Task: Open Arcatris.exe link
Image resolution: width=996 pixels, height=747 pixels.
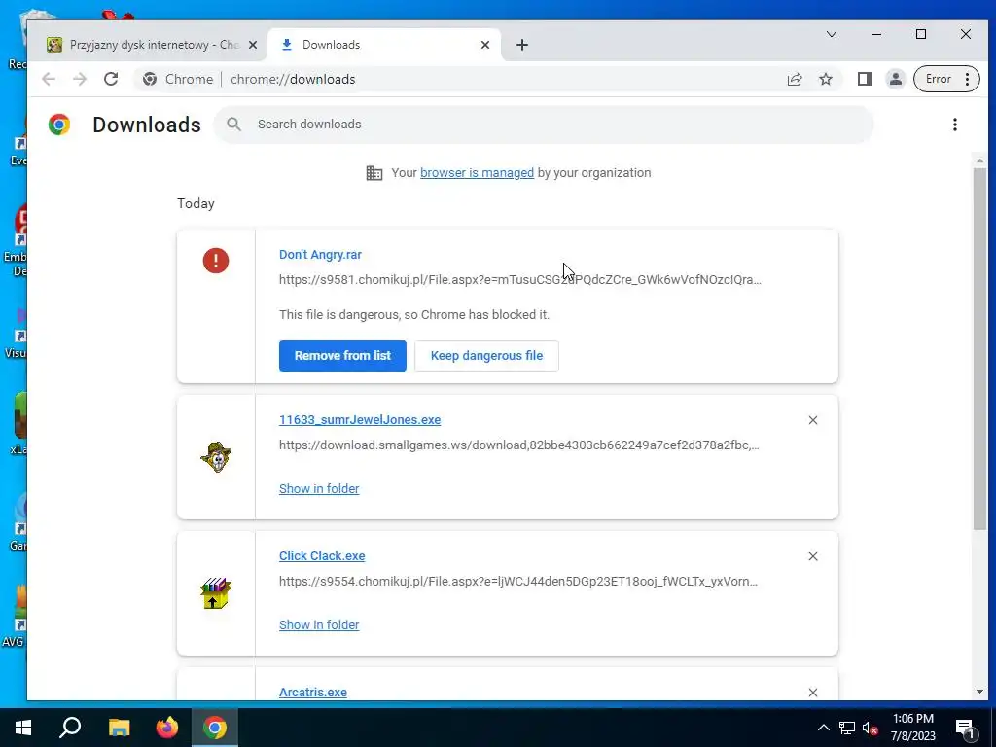Action: tap(312, 692)
